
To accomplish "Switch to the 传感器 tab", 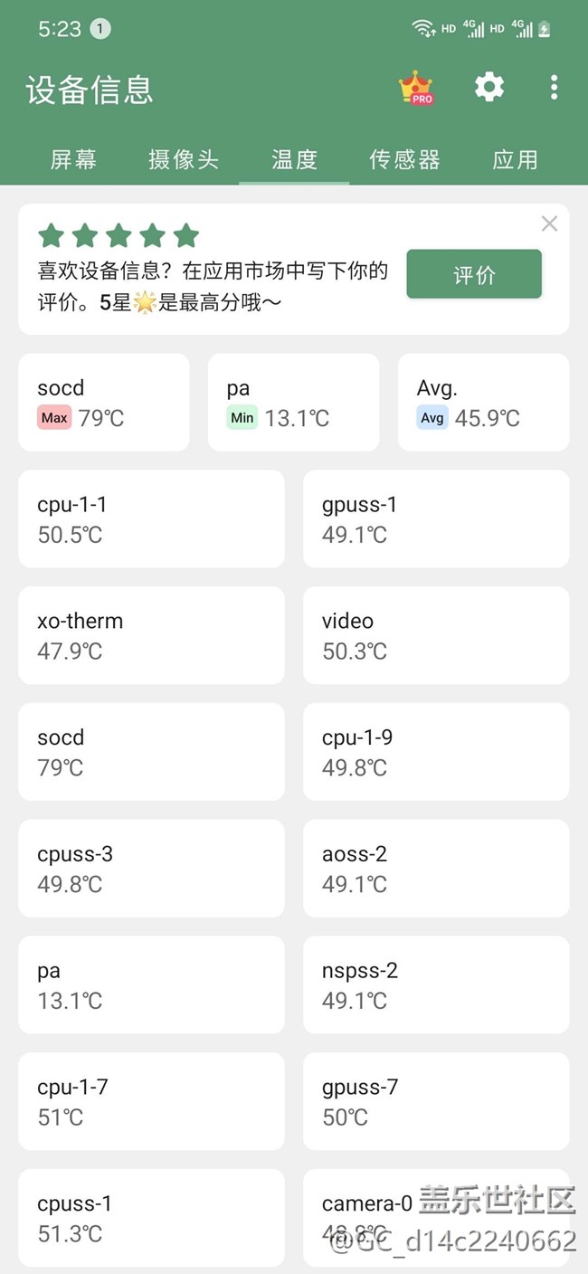I will [404, 160].
